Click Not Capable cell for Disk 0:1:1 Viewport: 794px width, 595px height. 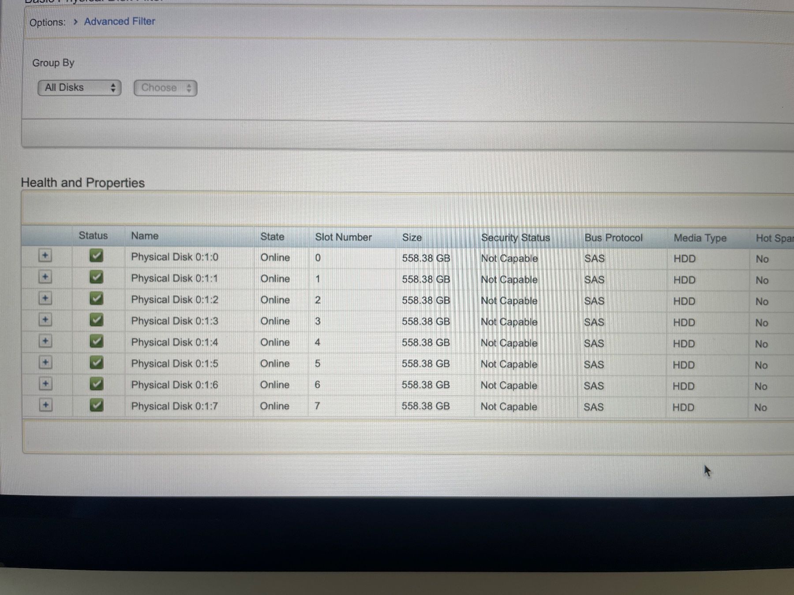(x=509, y=279)
